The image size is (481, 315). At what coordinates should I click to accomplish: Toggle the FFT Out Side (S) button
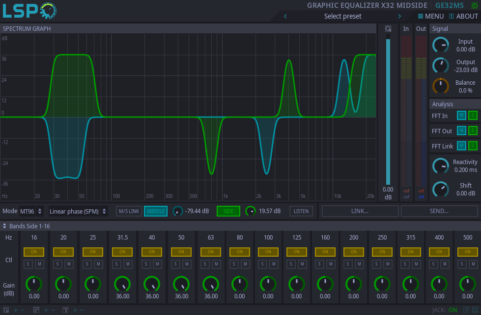tap(473, 131)
